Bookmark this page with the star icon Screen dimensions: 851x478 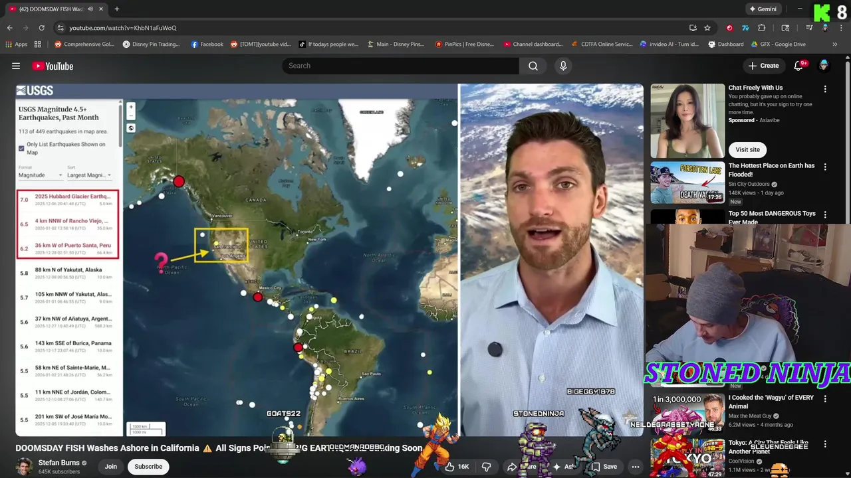tap(707, 28)
